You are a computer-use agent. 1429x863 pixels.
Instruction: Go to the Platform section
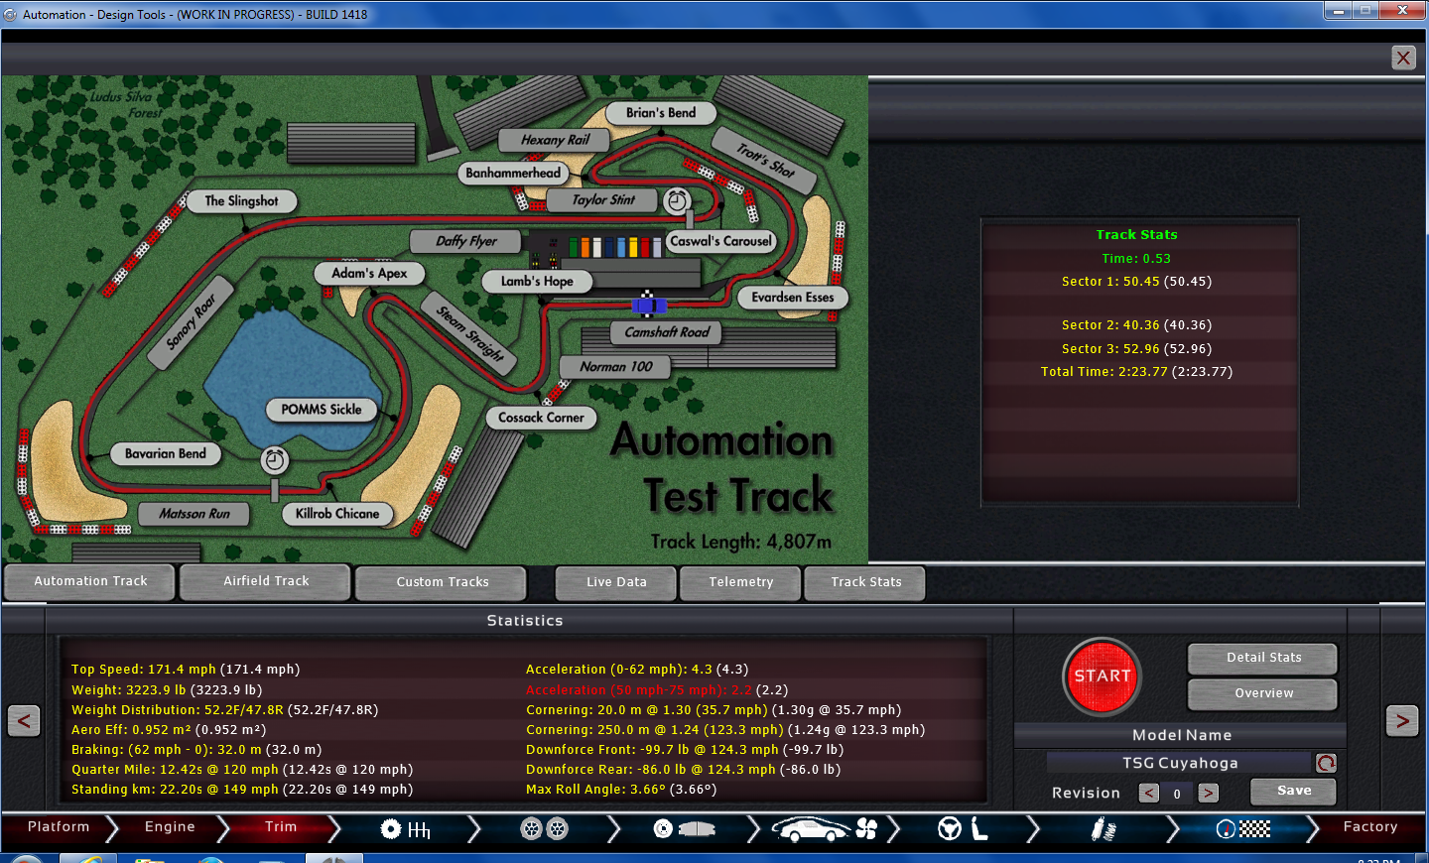click(59, 827)
